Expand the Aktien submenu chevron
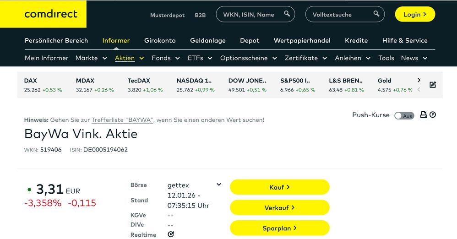 coord(141,58)
